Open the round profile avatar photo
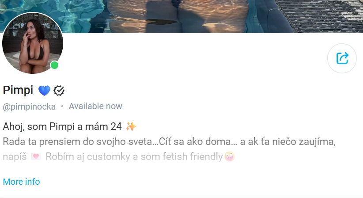Screen dimensions: 363x198 click(x=33, y=43)
